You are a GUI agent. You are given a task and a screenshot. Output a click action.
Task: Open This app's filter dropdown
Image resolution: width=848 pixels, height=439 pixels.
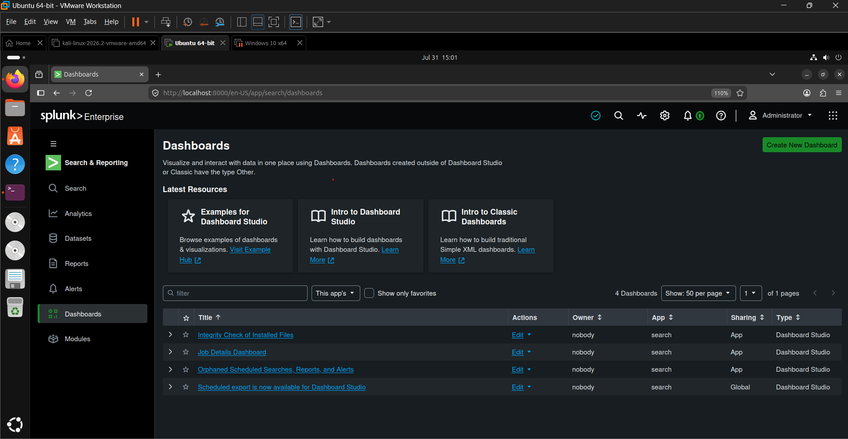[x=335, y=293]
